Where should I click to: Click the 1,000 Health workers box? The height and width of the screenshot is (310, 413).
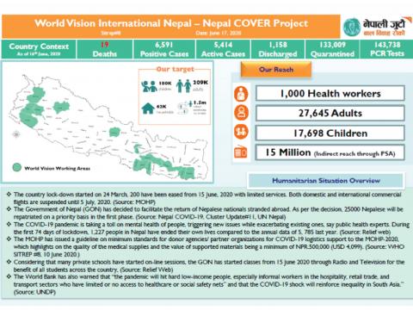[330, 93]
